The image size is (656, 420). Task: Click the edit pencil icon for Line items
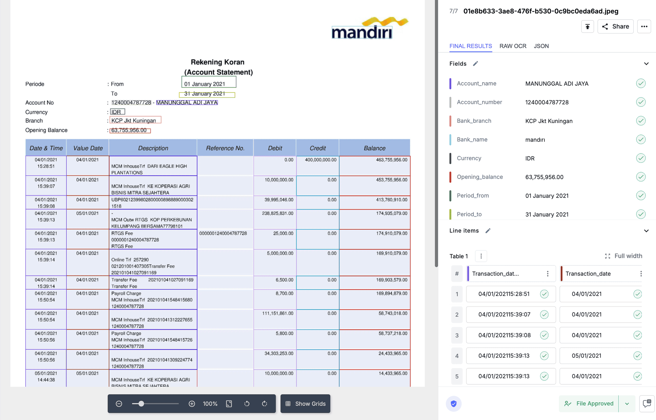click(487, 231)
